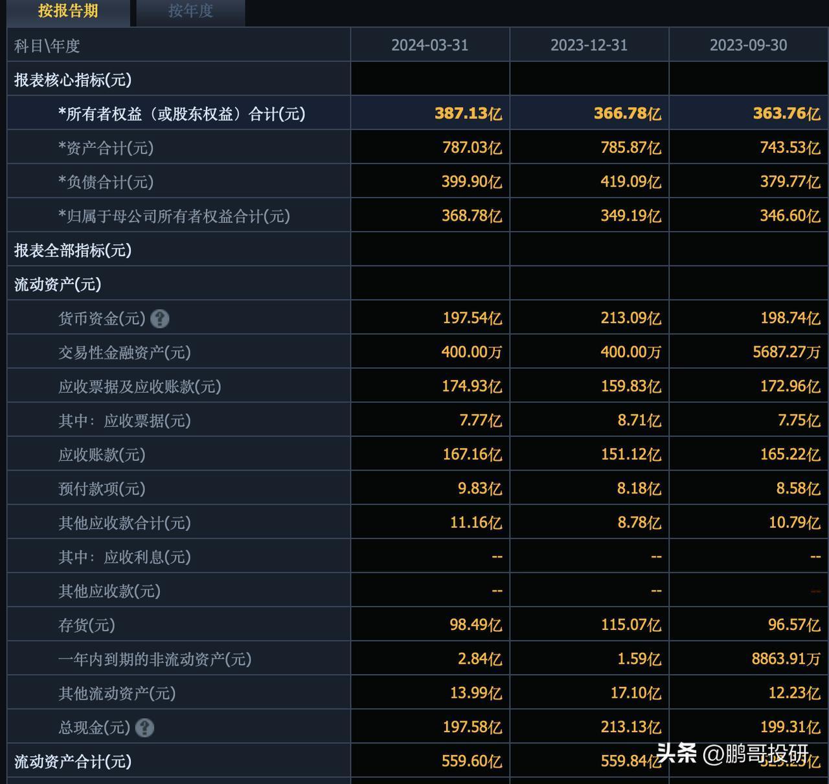Click the value 7.77亿
This screenshot has width=829, height=784.
[x=481, y=420]
